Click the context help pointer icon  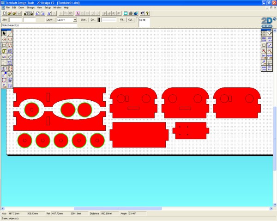click(142, 13)
